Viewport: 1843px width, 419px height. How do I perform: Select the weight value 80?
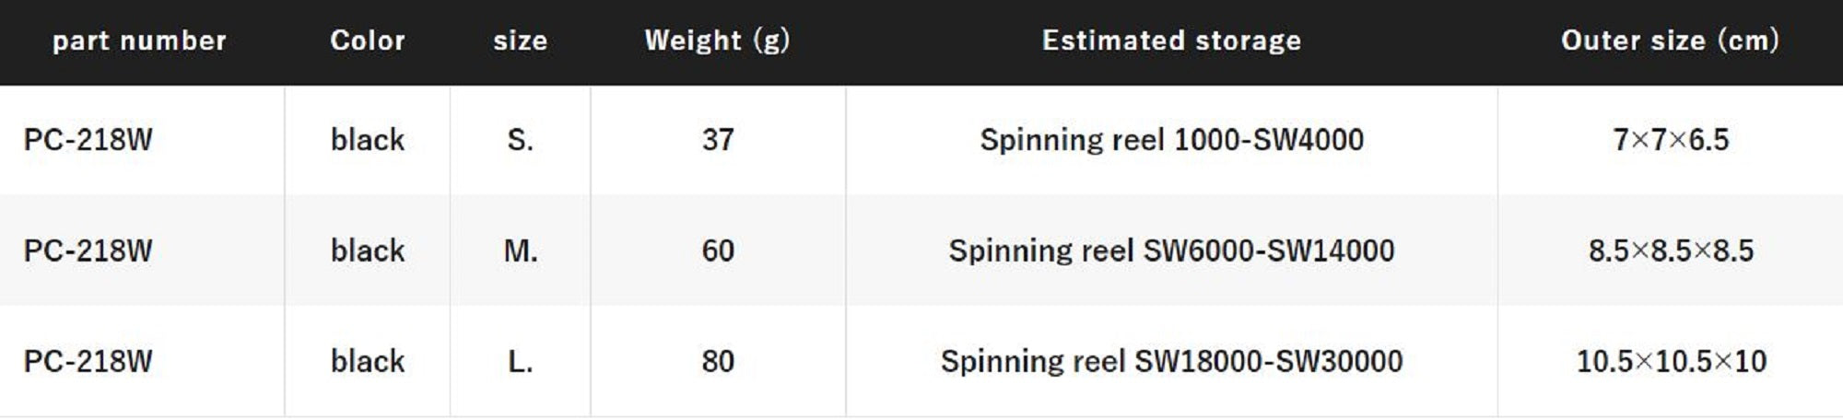718,361
